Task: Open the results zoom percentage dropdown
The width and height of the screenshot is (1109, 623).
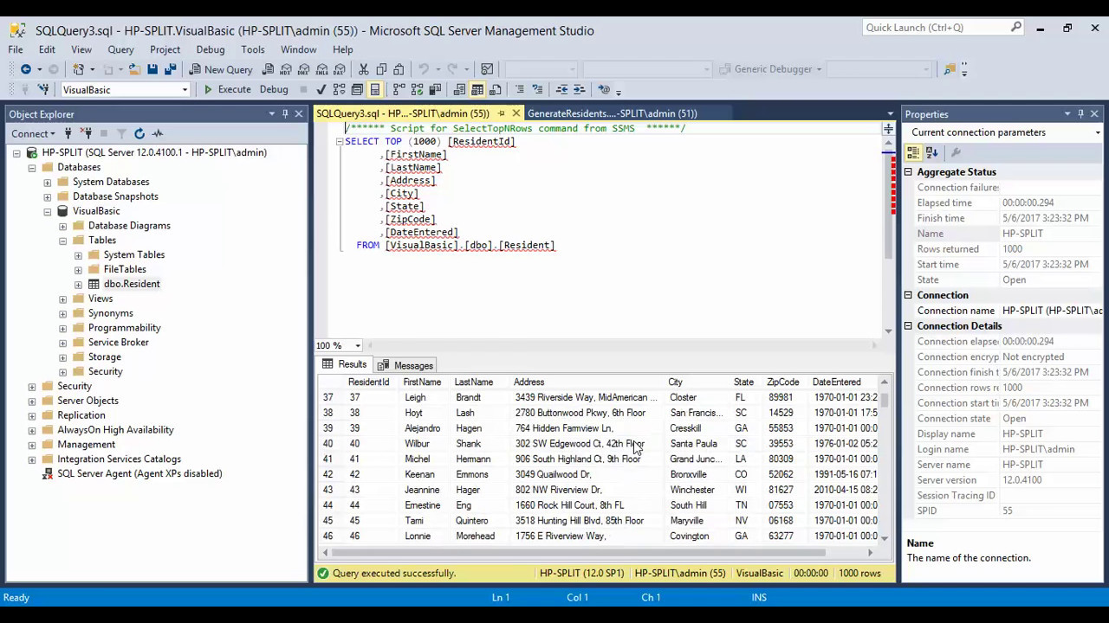Action: coord(356,345)
